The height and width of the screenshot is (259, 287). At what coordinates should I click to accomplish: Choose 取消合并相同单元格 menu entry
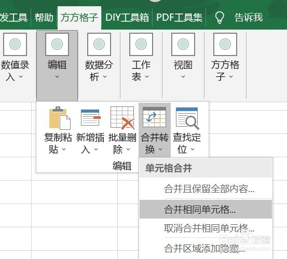click(206, 228)
